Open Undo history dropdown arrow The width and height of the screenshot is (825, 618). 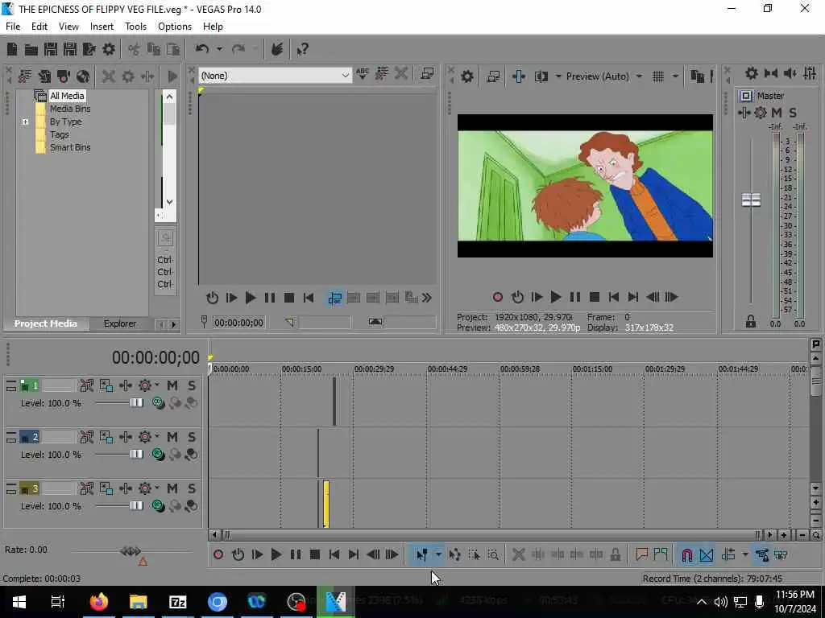tap(219, 49)
